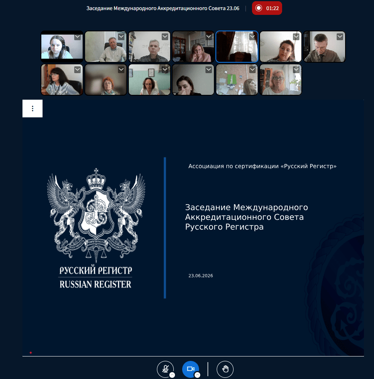Select video tile of man wearing a tie
The width and height of the screenshot is (374, 379).
coord(324,47)
